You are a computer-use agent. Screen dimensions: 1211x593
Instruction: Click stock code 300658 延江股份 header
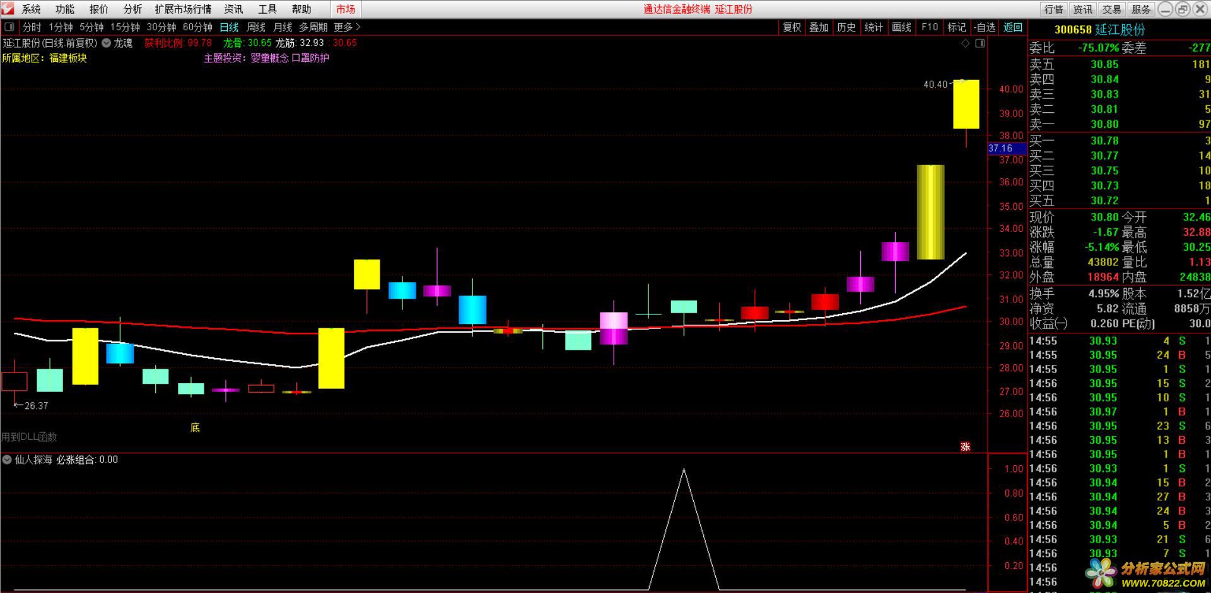point(1100,30)
